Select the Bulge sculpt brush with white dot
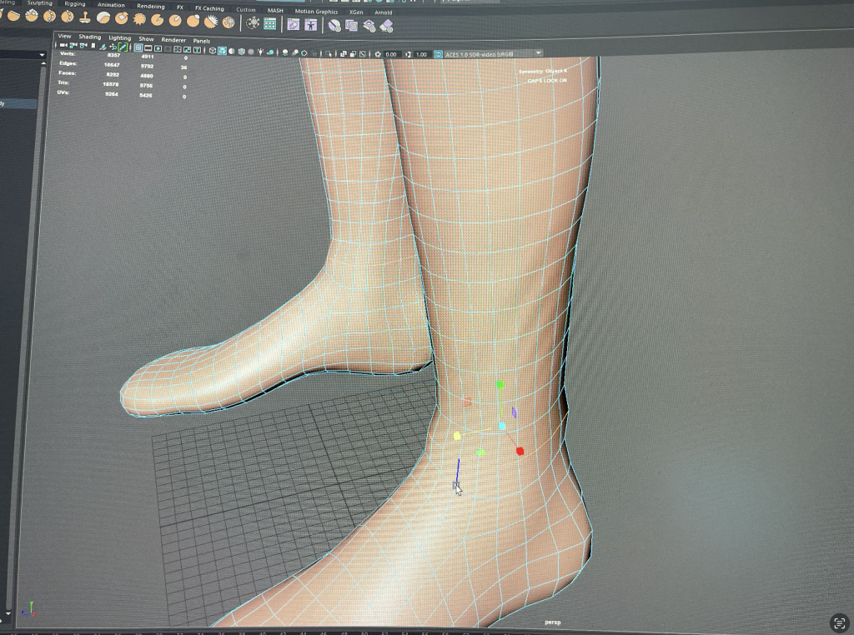Screen dimensions: 854x635 coord(193,21)
